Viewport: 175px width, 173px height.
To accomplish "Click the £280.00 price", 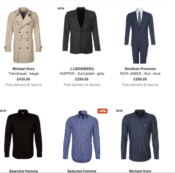I will tap(140, 79).
